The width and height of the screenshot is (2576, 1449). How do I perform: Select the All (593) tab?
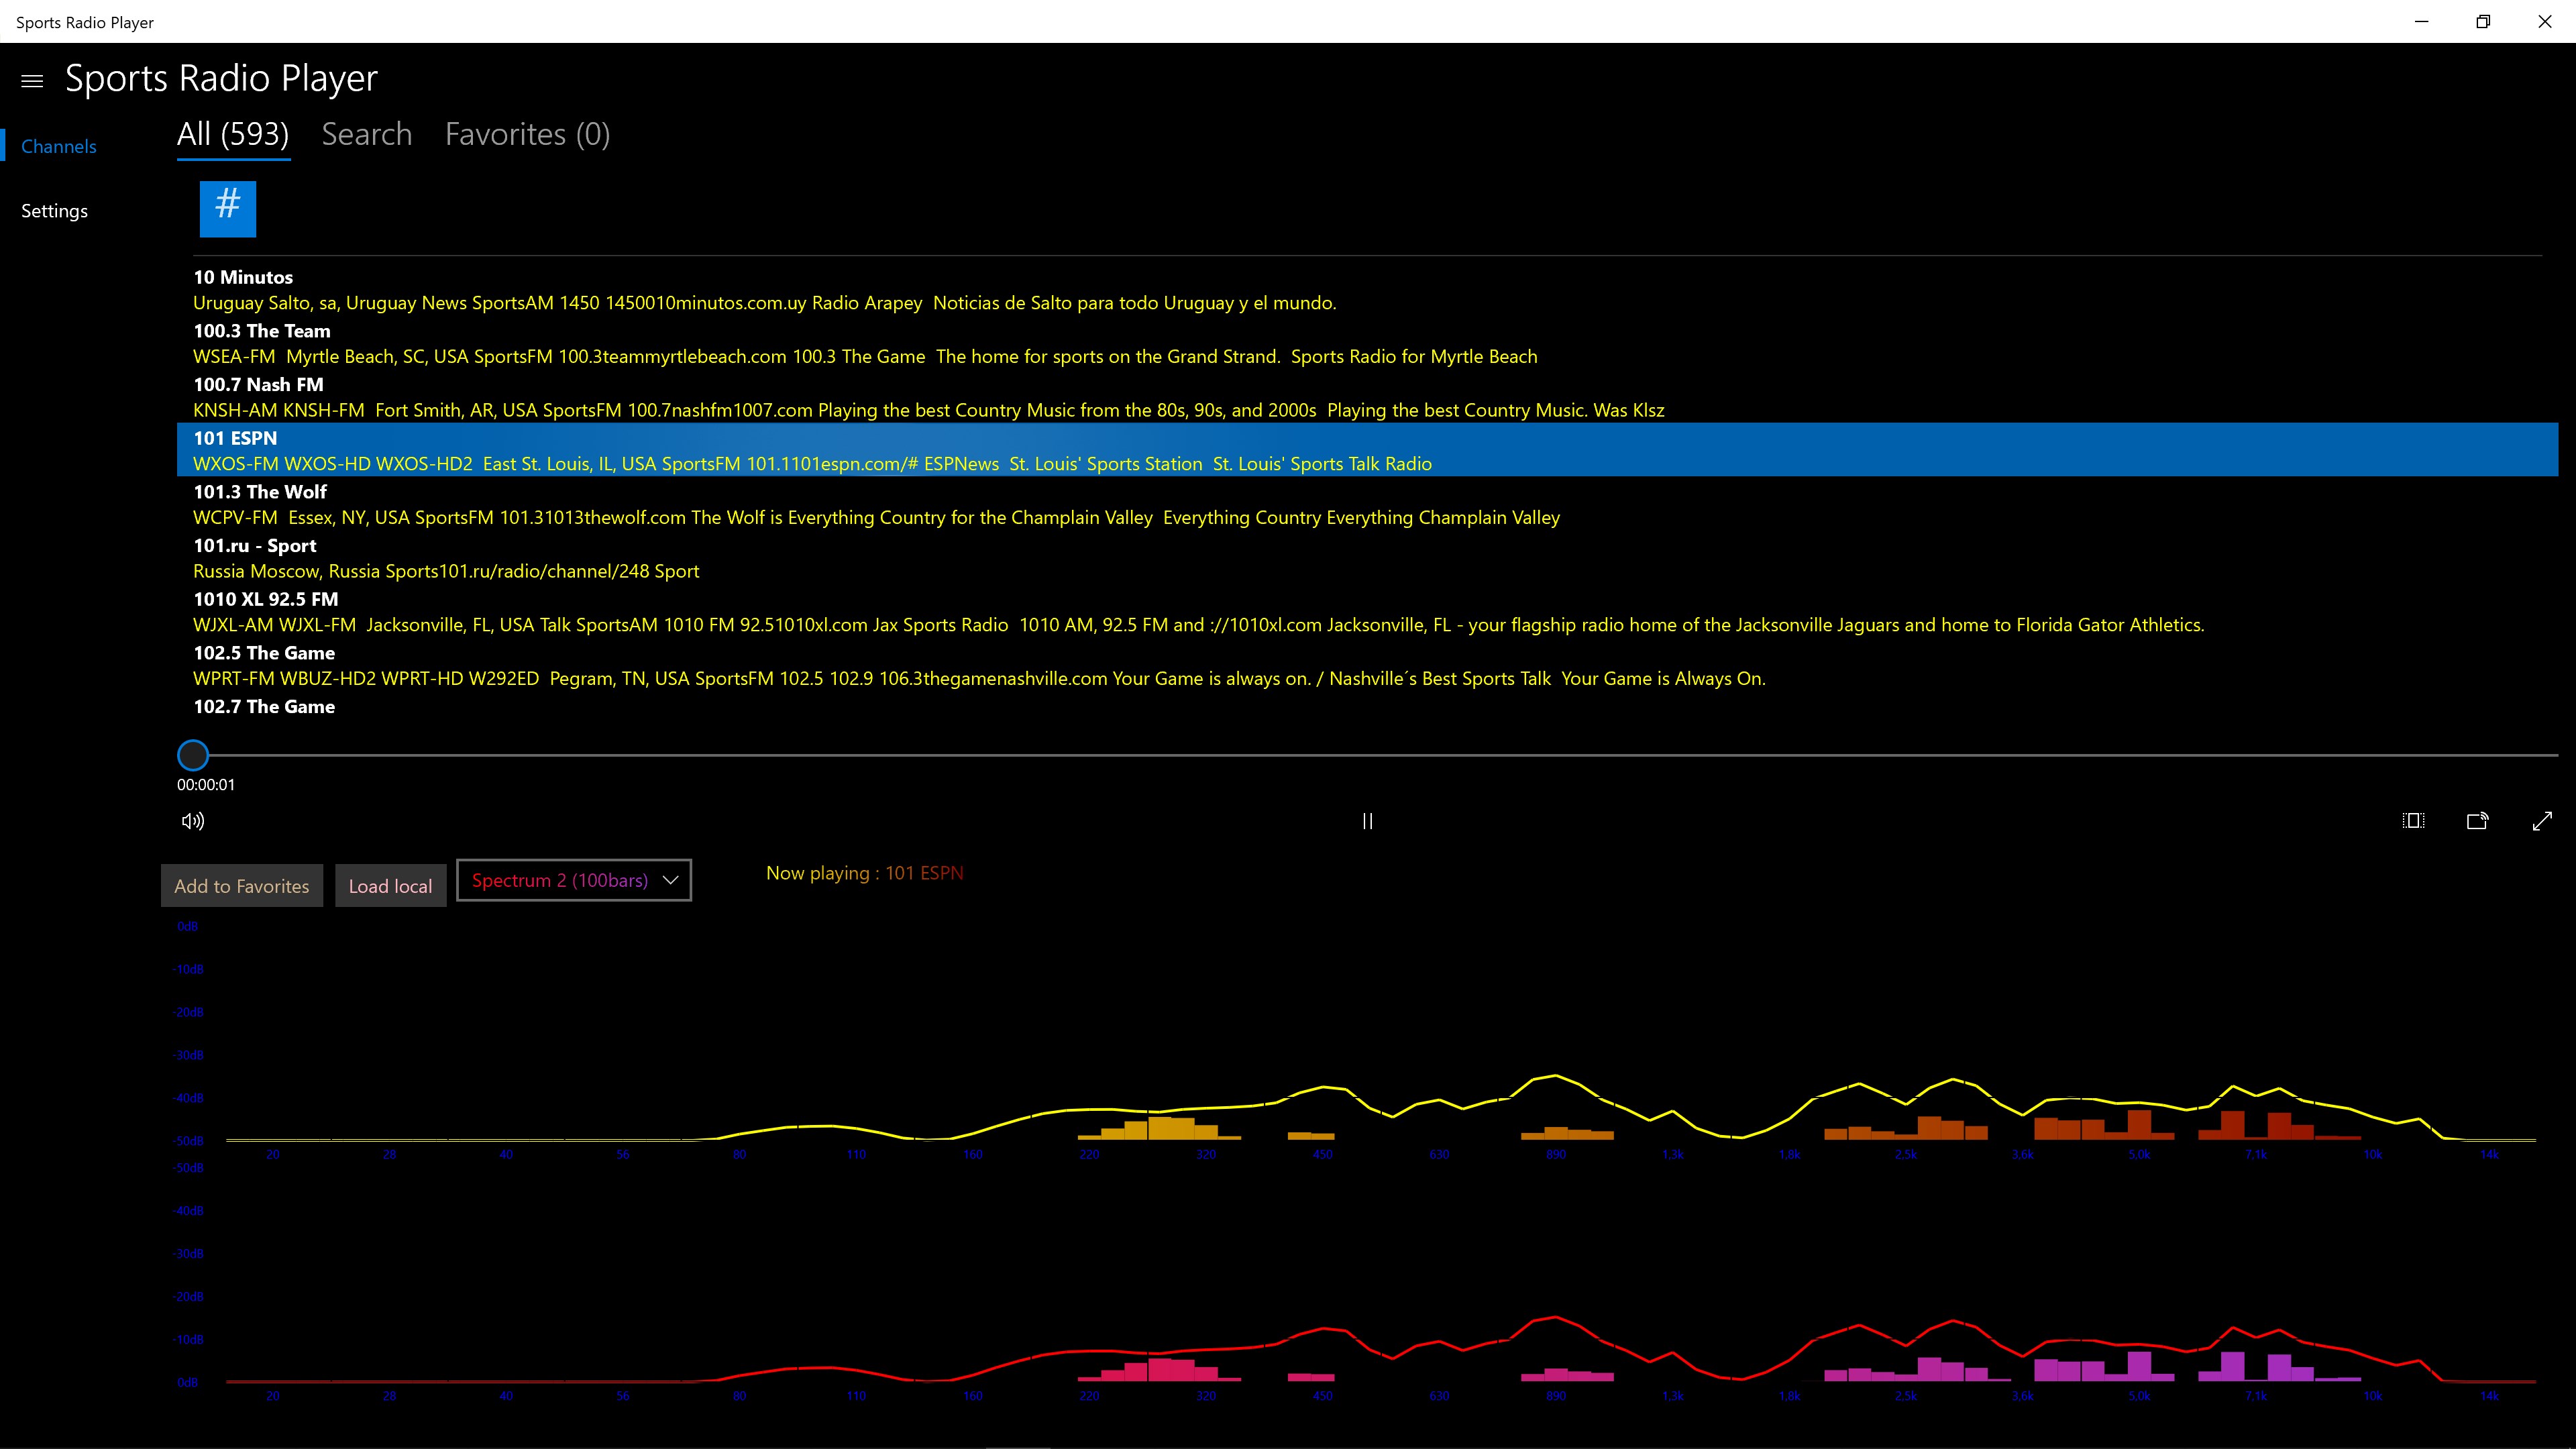[x=233, y=134]
